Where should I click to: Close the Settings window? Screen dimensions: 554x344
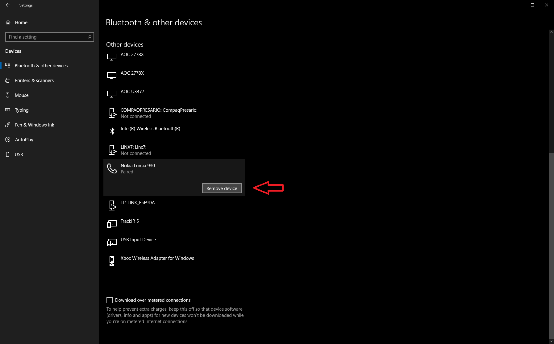[x=547, y=5]
